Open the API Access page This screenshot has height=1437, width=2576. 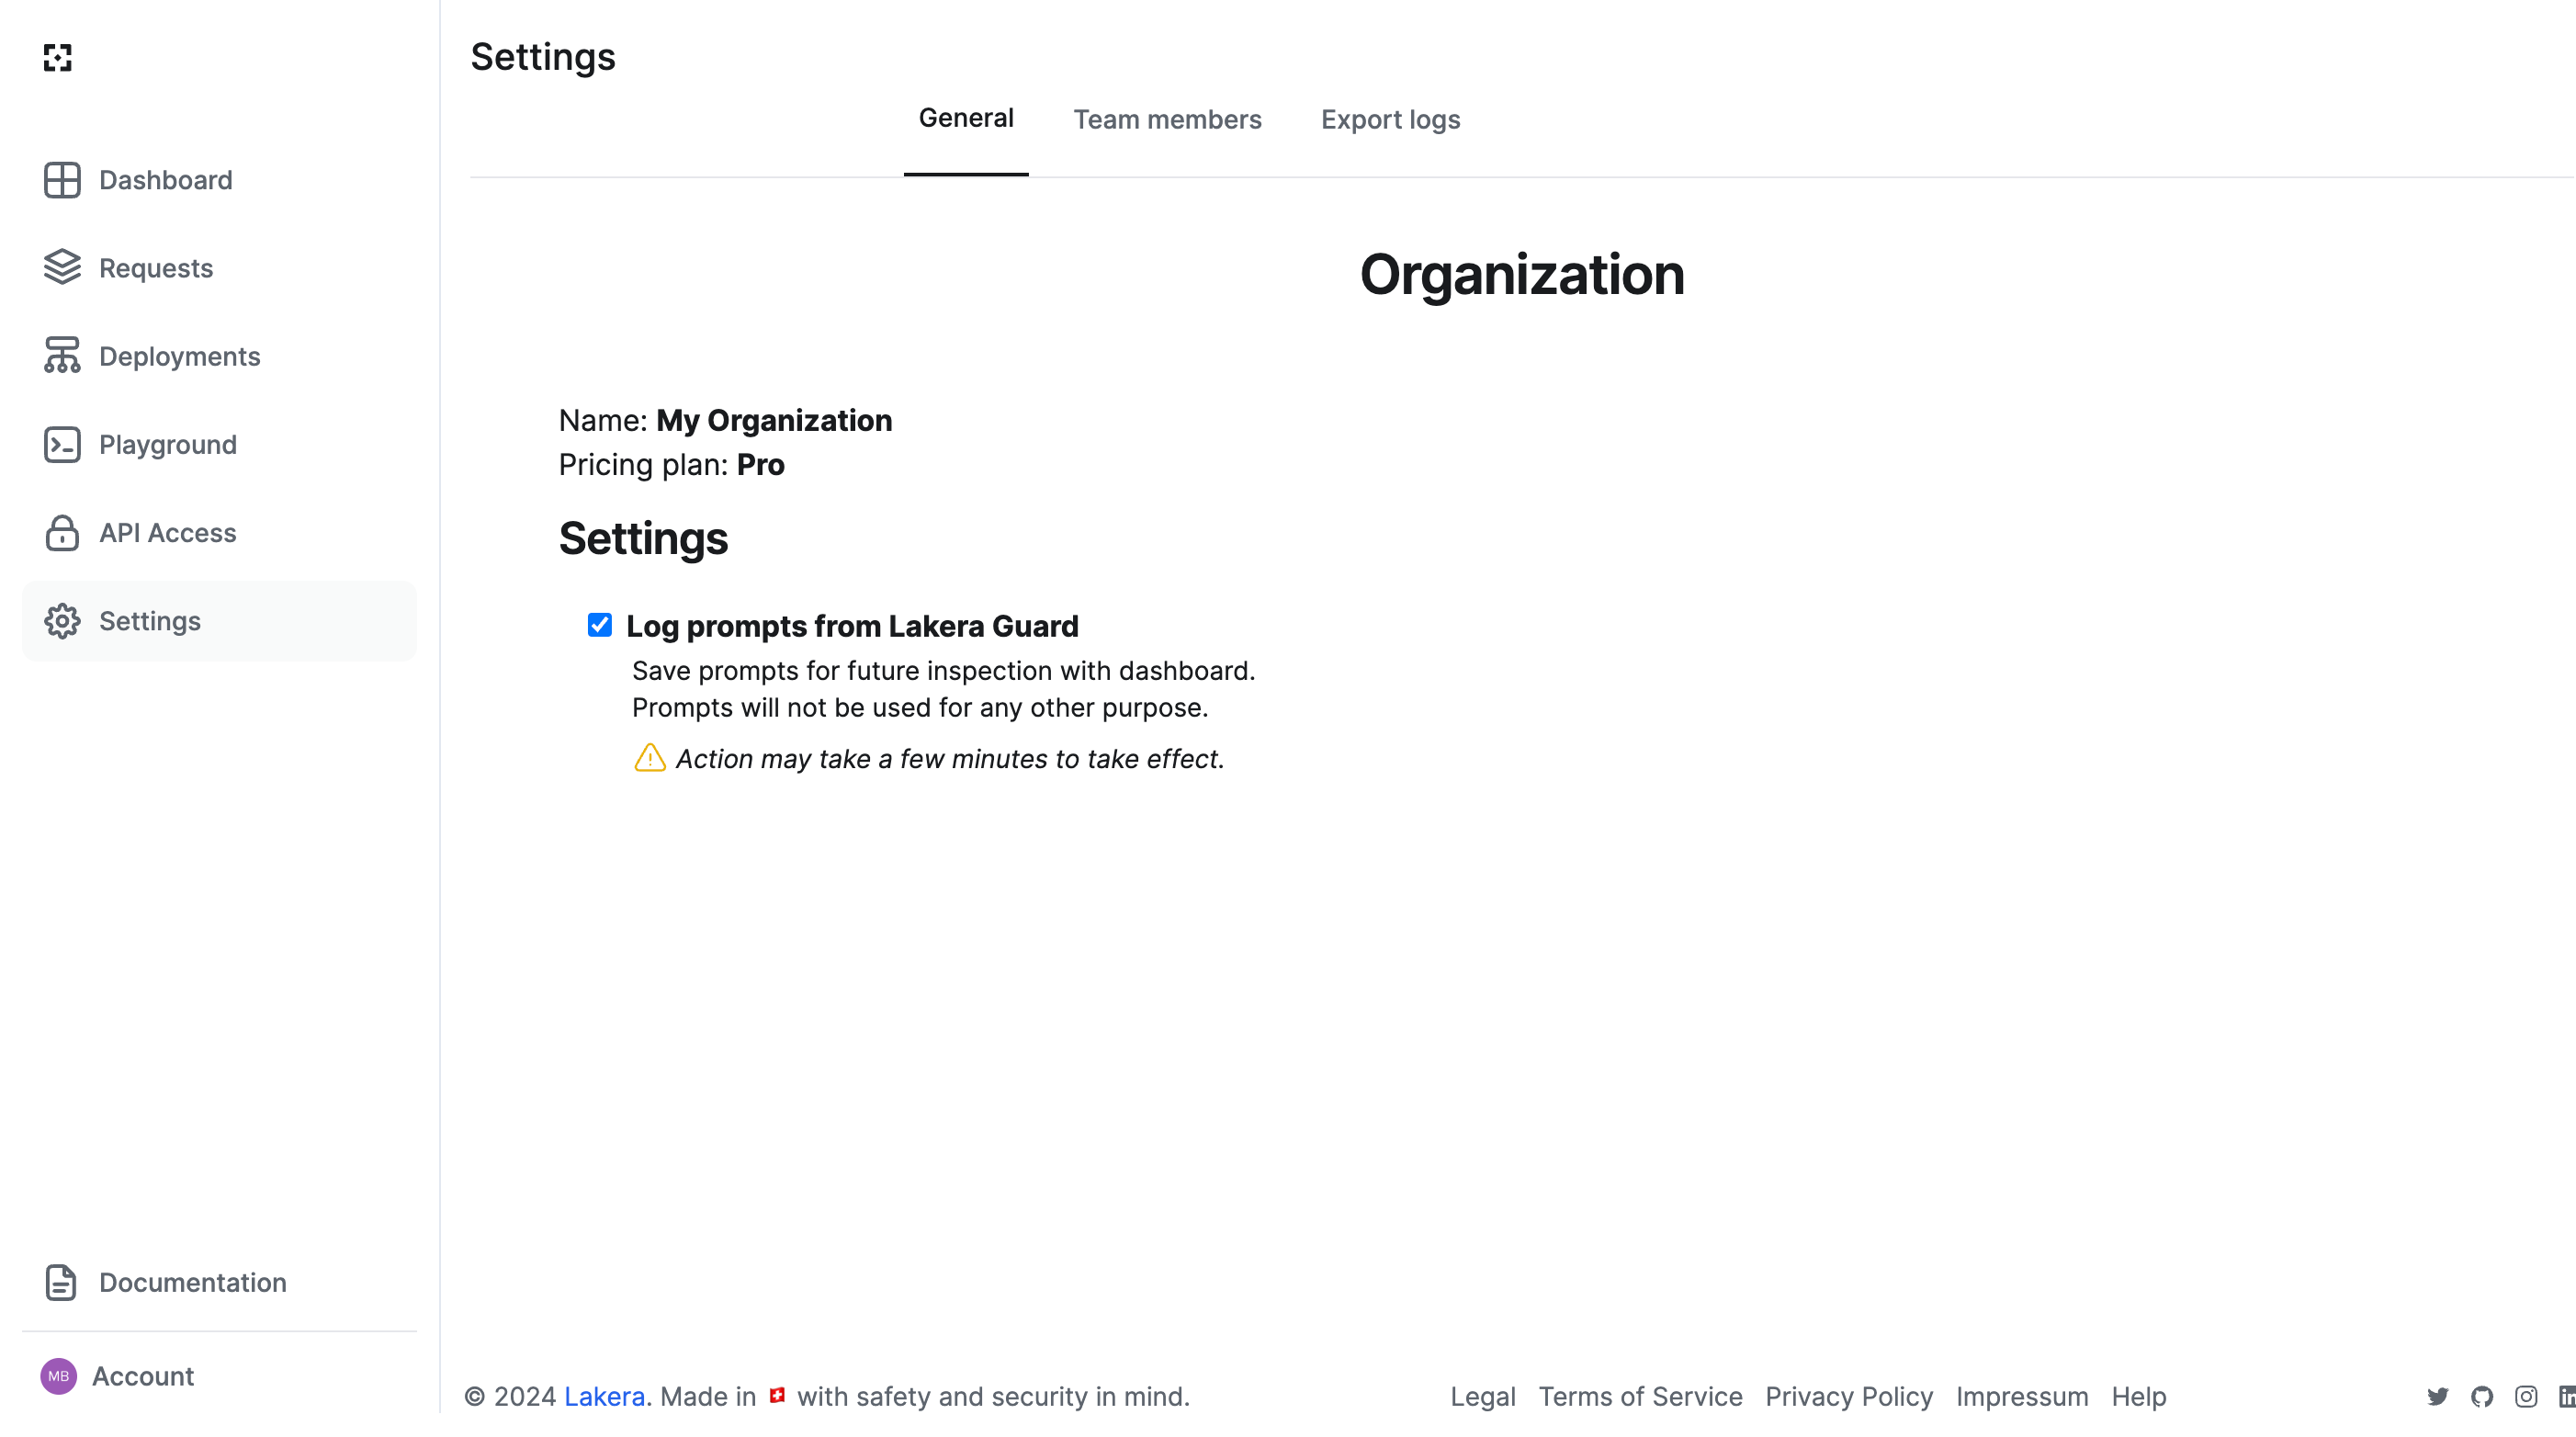(166, 533)
